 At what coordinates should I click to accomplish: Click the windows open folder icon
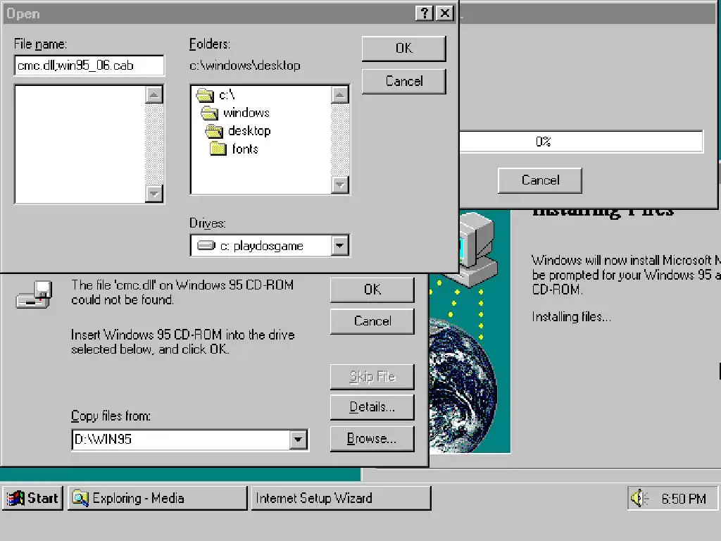[x=210, y=113]
